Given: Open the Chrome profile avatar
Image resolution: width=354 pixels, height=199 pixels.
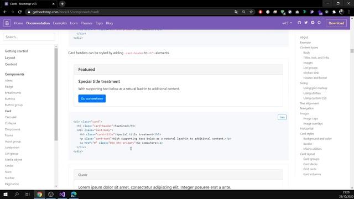Looking at the screenshot, I should point(341,12).
